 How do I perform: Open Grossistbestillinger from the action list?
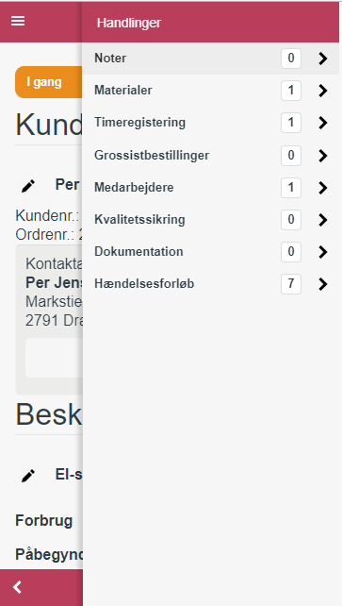click(211, 156)
